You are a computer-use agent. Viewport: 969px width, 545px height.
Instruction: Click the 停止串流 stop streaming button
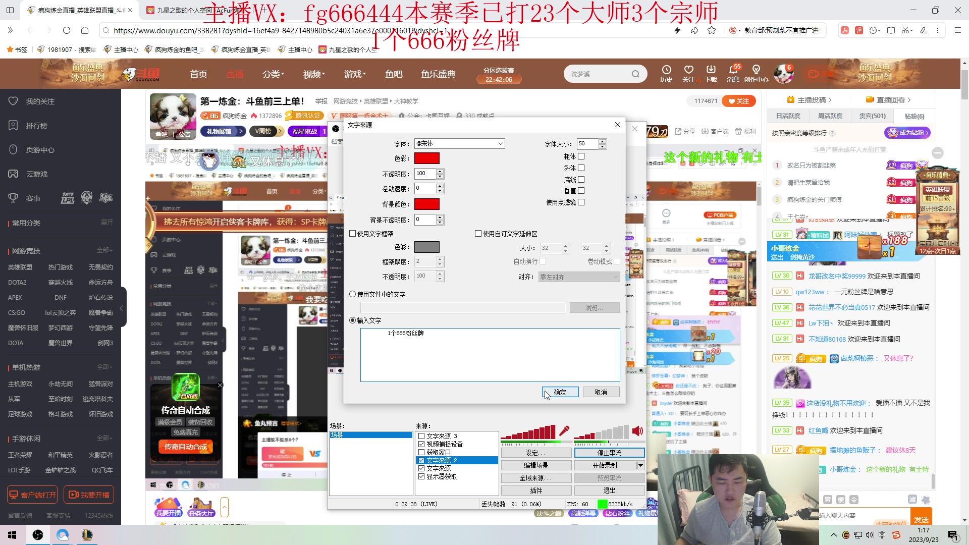pyautogui.click(x=609, y=453)
